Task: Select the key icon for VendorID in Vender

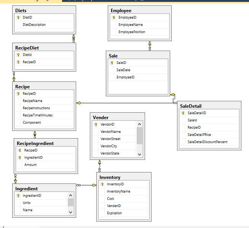Action: [x=96, y=124]
